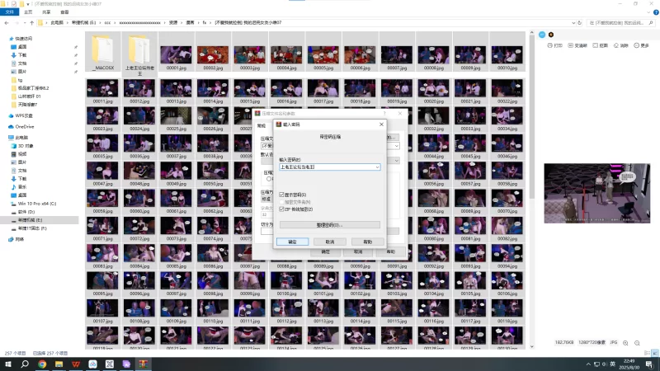Select the partially hidden radio button in archive dialog
The height and width of the screenshot is (371, 660).
pos(269,179)
